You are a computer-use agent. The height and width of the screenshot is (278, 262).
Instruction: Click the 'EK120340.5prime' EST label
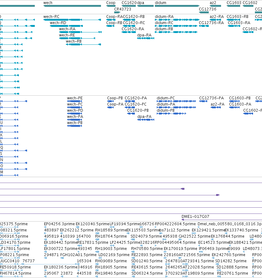pyautogui.click(x=93, y=224)
